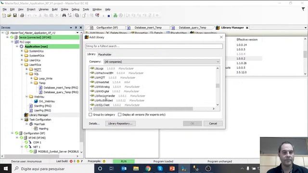Click the Open project toolbar icon
The width and height of the screenshot is (308, 173).
coord(9,15)
